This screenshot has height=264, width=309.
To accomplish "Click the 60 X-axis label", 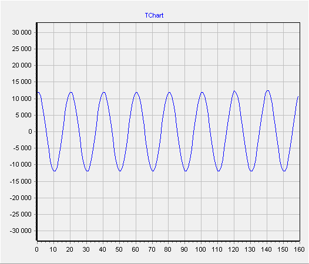I will pos(135,250).
